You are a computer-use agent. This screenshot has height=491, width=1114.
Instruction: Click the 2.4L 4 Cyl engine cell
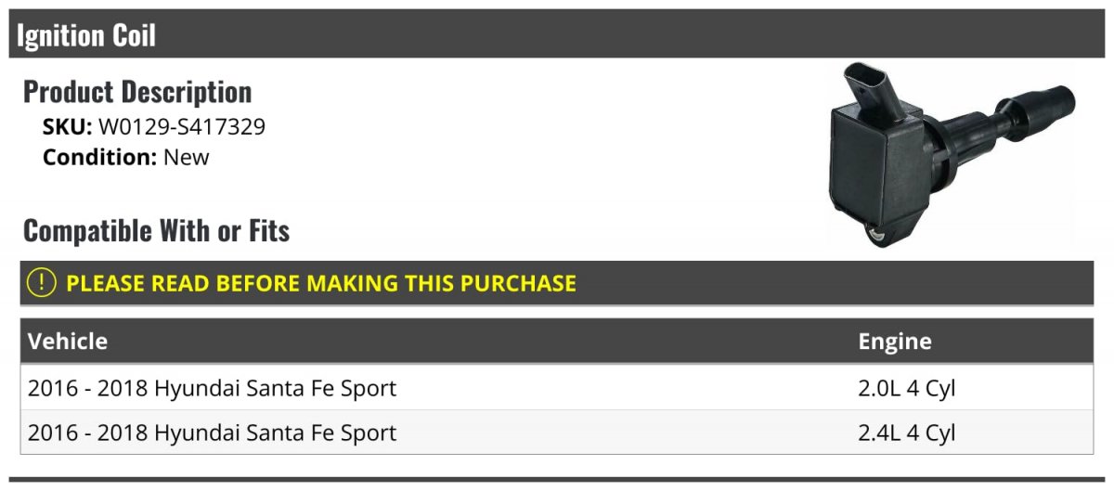coord(907,433)
